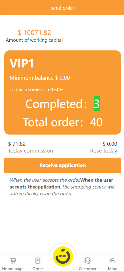This screenshot has height=272, width=124.
Task: Tap the yellow circular center logo button
Action: coord(63,256)
